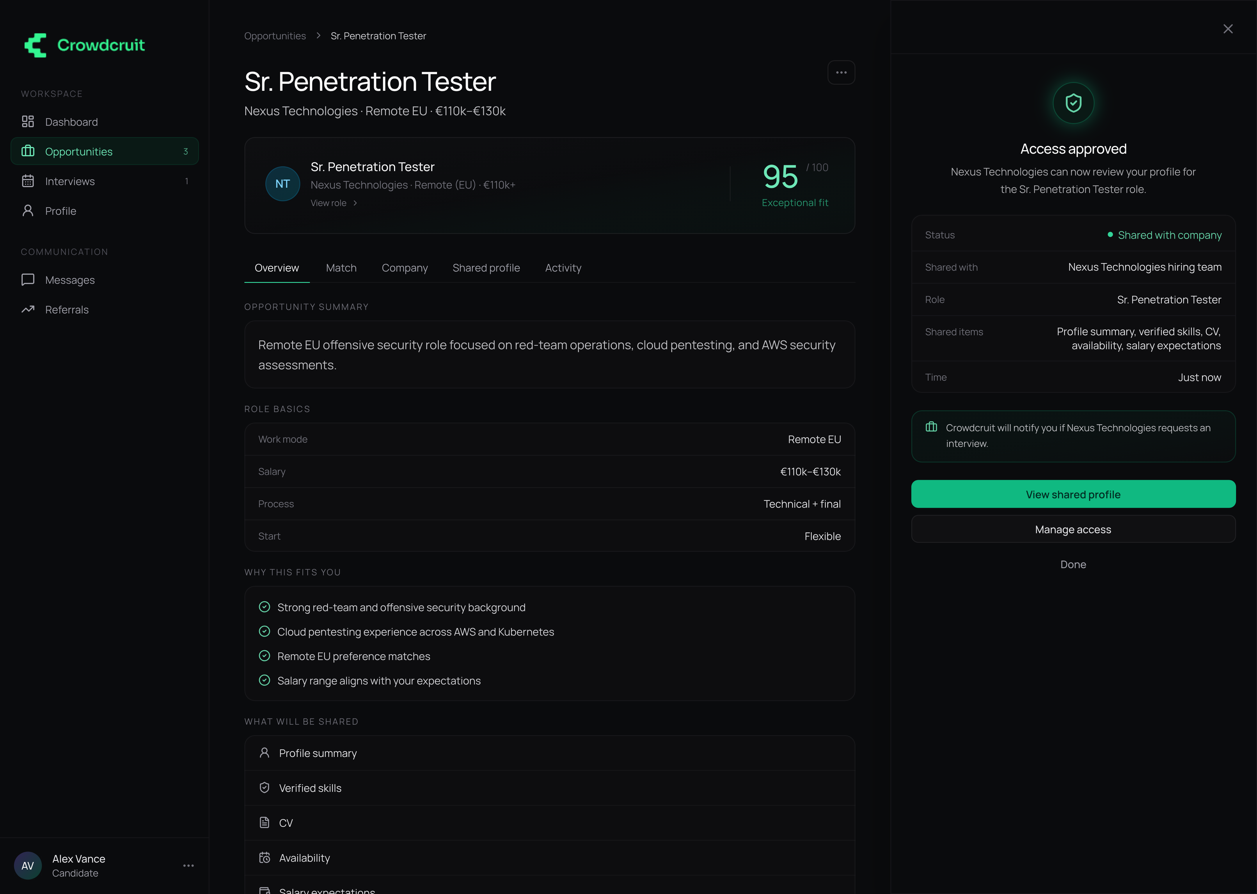Click the AV user avatar
The width and height of the screenshot is (1257, 894).
click(x=28, y=866)
